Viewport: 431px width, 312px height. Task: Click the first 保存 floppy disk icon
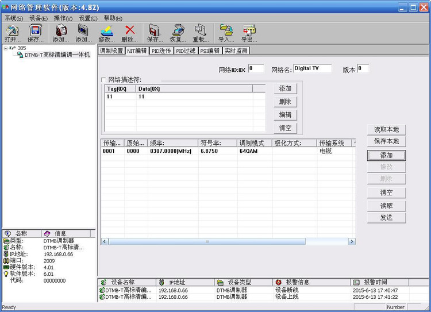coord(36,33)
